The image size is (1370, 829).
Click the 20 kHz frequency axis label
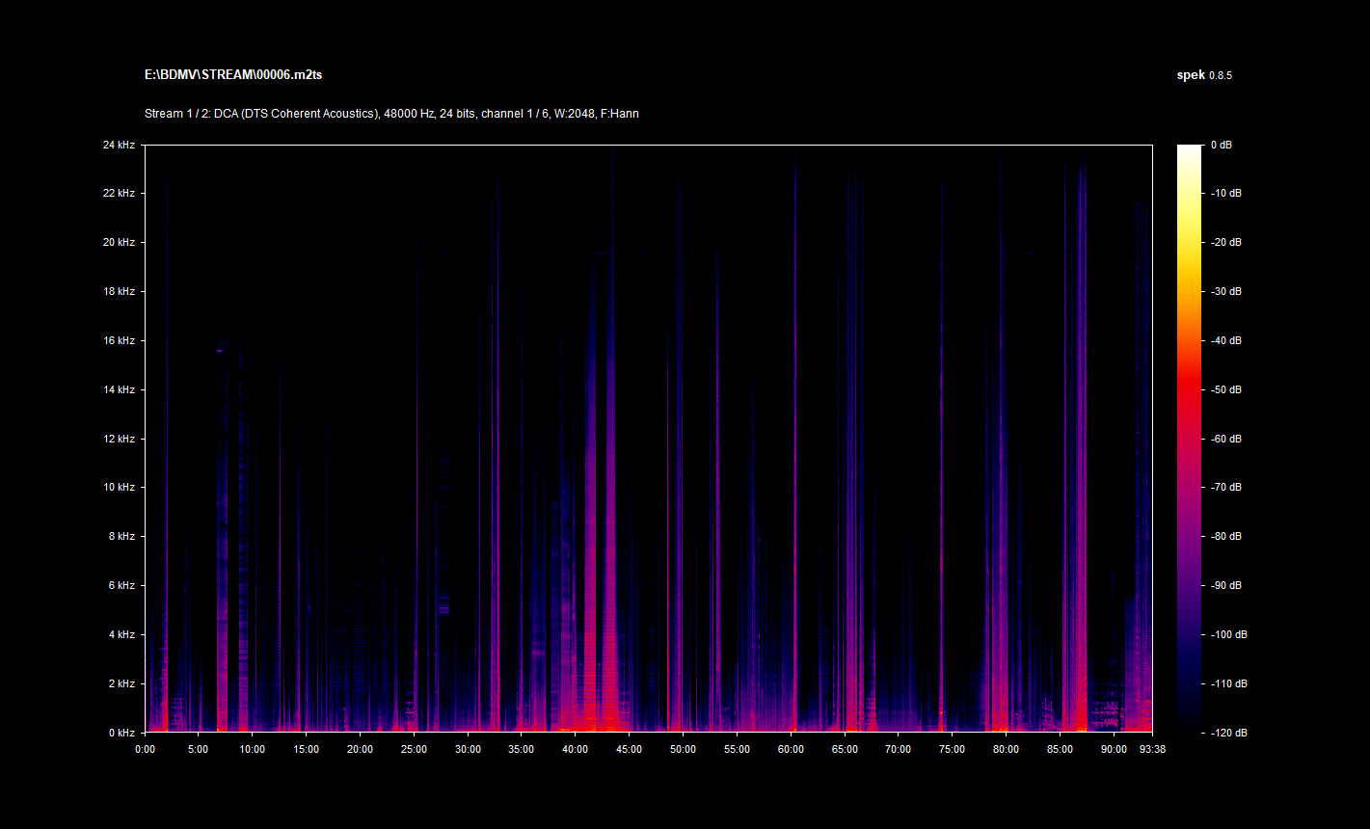pyautogui.click(x=119, y=242)
